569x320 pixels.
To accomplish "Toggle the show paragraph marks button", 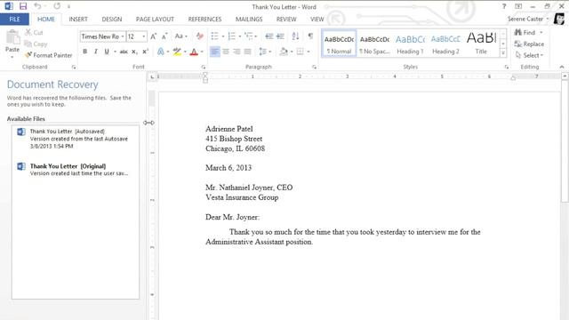I will point(310,36).
